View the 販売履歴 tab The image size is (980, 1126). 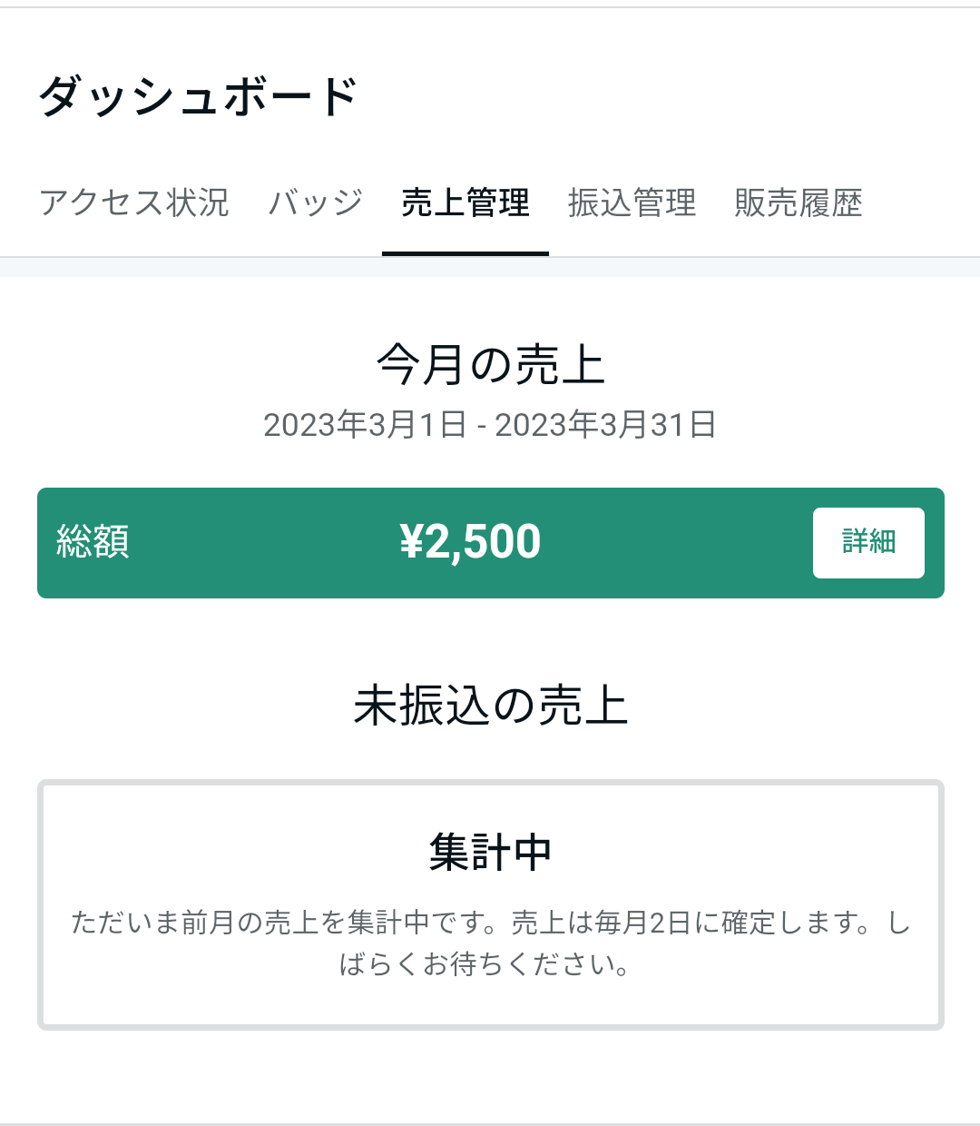click(798, 202)
